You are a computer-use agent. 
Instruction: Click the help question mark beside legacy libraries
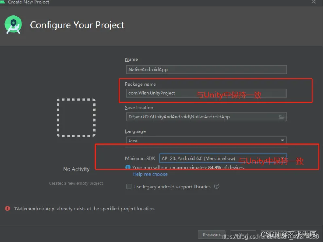[x=217, y=186]
